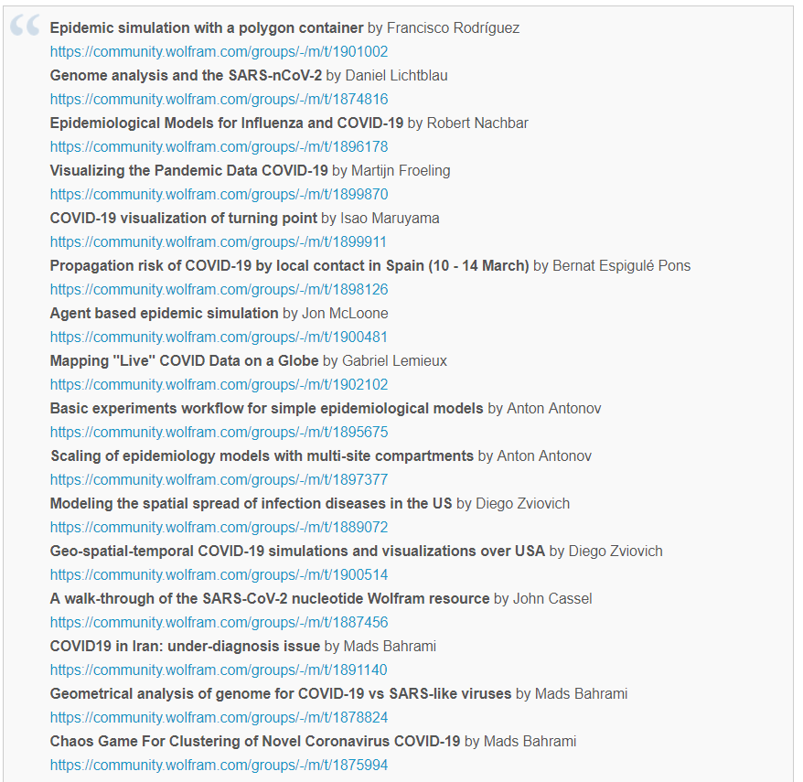This screenshot has width=803, height=782.
Task: Open the link ending in 1896178
Action: click(x=219, y=147)
